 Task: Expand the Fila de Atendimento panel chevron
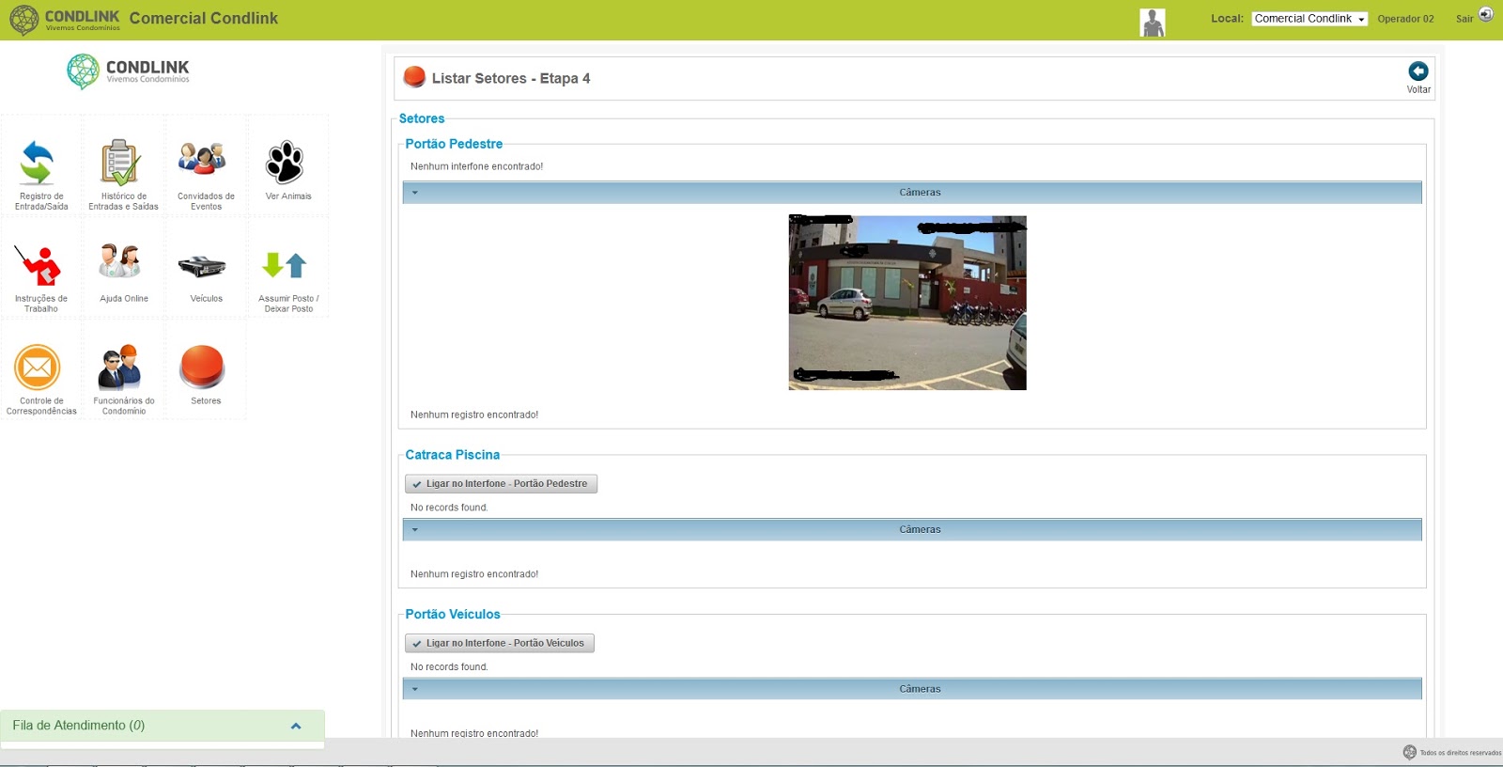(296, 726)
